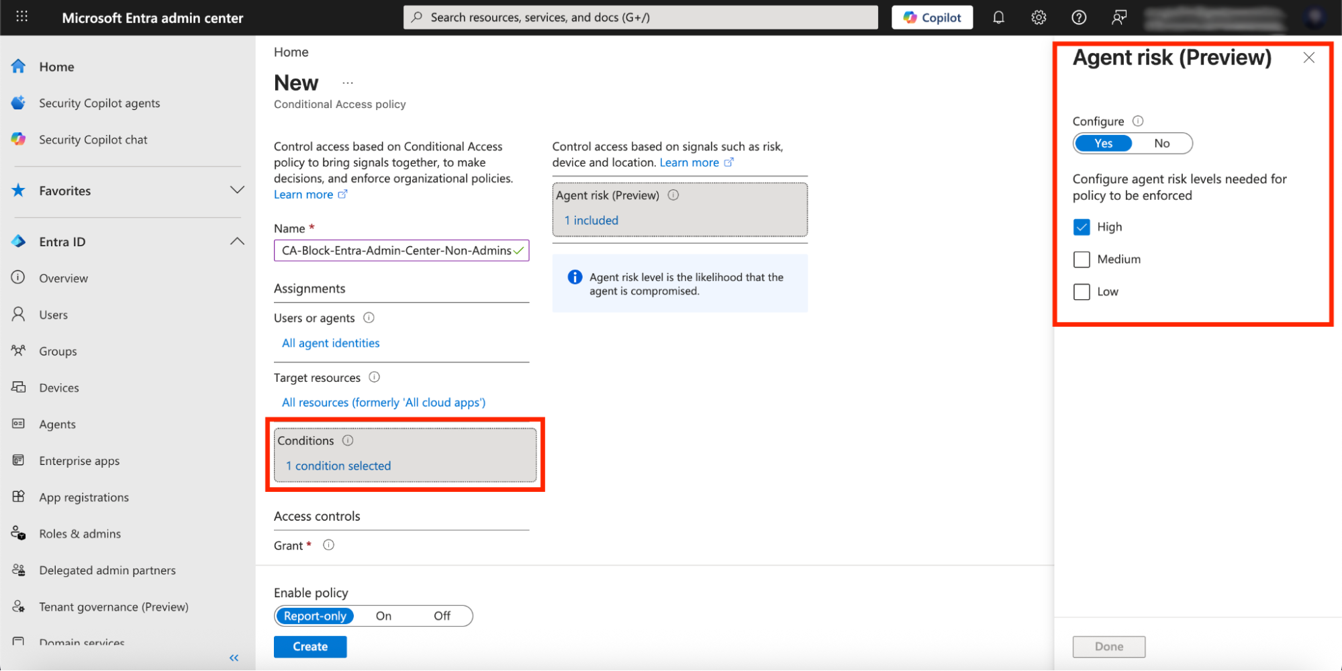The image size is (1342, 671).
Task: Click the account avatar in top right
Action: click(x=1314, y=17)
